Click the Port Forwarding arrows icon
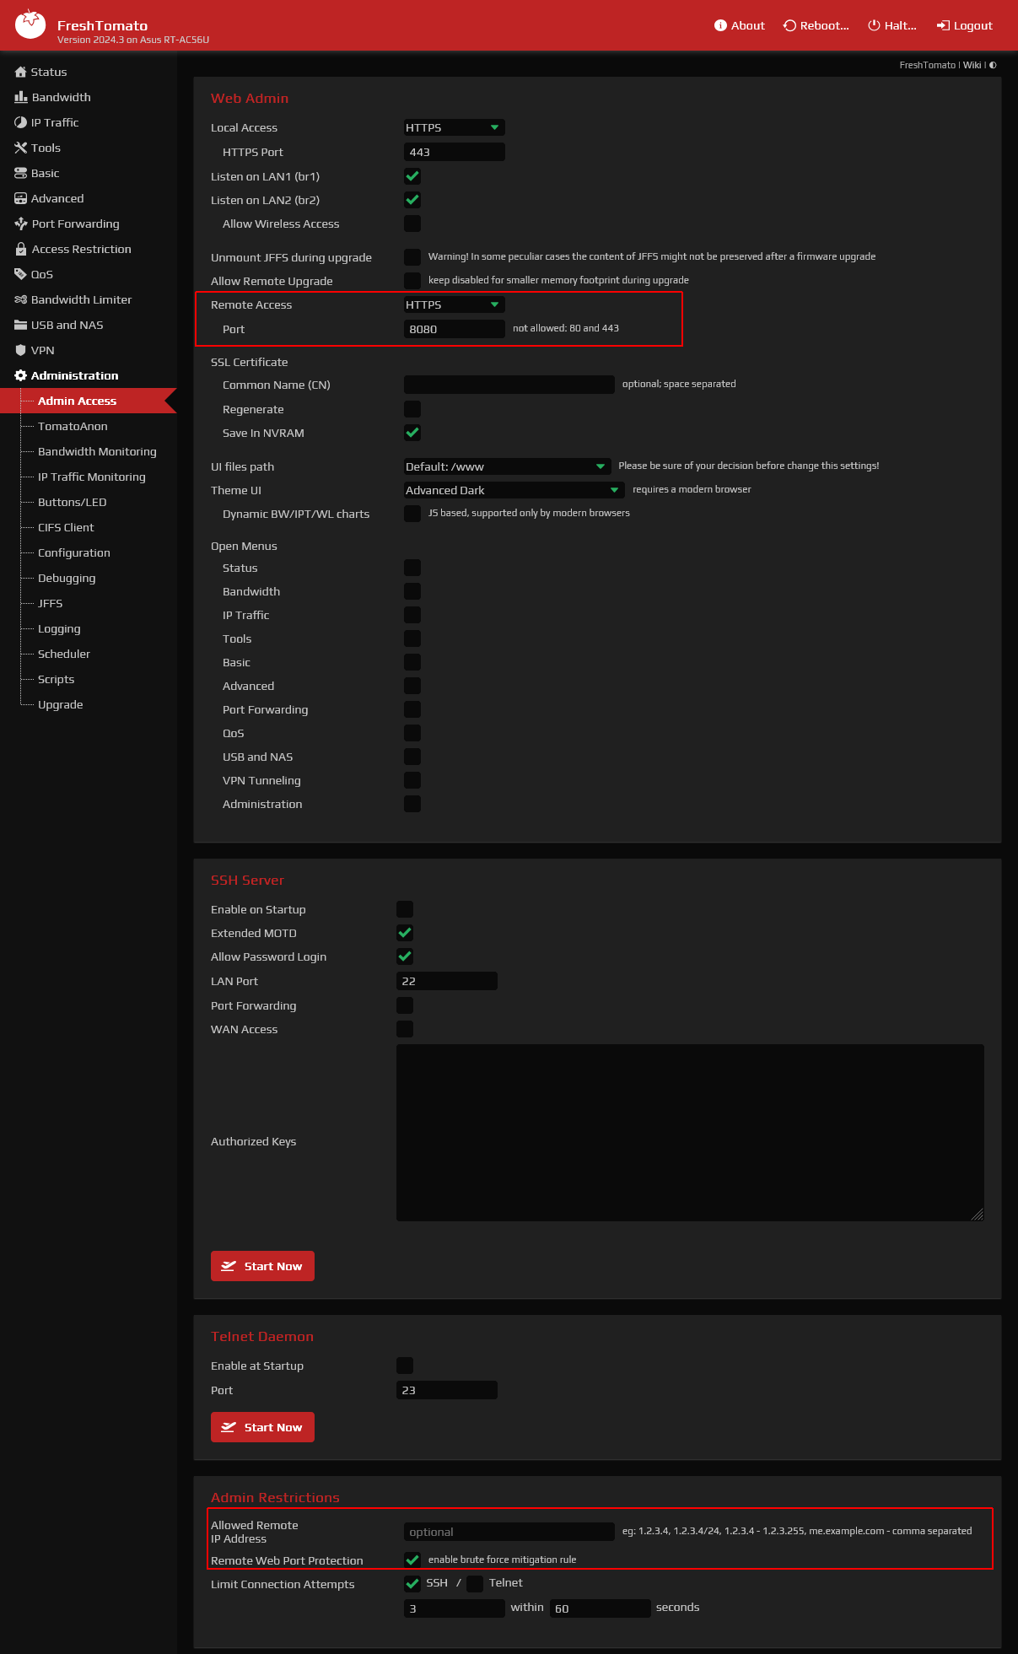The image size is (1018, 1654). click(x=21, y=224)
